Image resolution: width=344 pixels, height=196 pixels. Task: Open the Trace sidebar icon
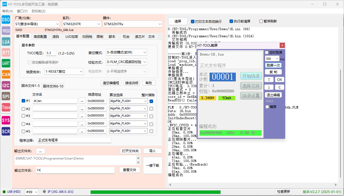(x=6, y=107)
